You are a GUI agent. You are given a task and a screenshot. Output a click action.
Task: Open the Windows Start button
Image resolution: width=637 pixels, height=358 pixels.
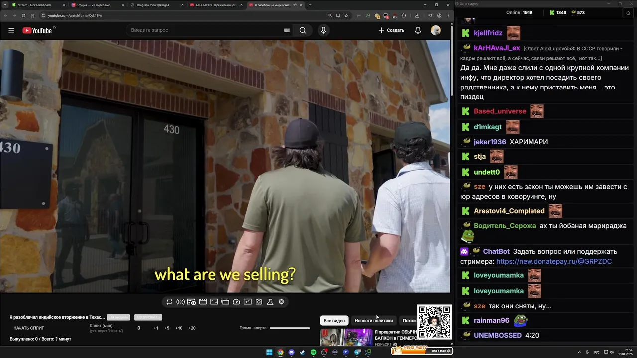(x=269, y=352)
